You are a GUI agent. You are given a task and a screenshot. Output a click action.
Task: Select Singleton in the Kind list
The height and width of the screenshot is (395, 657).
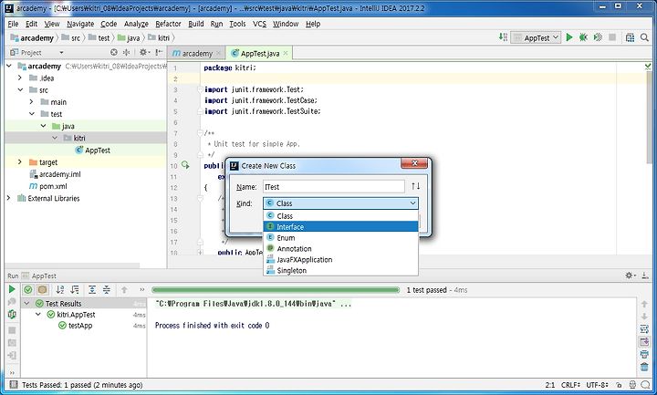(x=340, y=270)
